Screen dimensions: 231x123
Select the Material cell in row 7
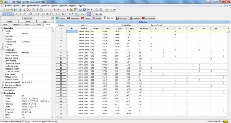click(84, 50)
